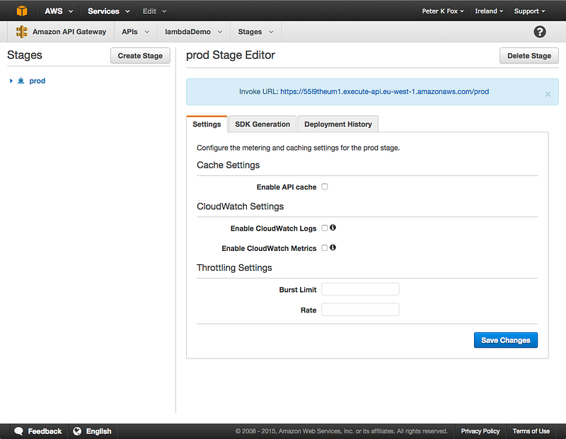Expand the prod stage tree arrow
The height and width of the screenshot is (439, 566).
tap(11, 81)
